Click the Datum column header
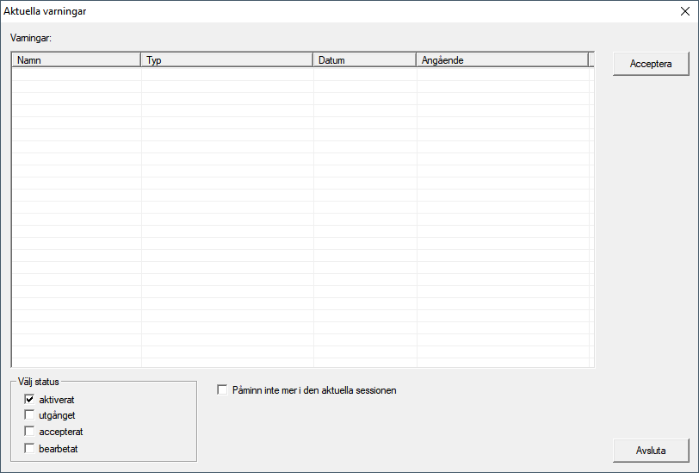The width and height of the screenshot is (699, 473). point(363,60)
